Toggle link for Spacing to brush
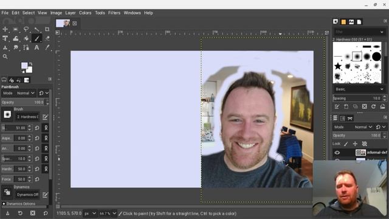 point(46,159)
